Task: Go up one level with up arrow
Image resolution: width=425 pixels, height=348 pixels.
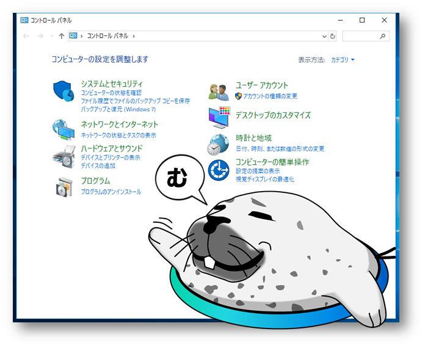Action: [62, 36]
